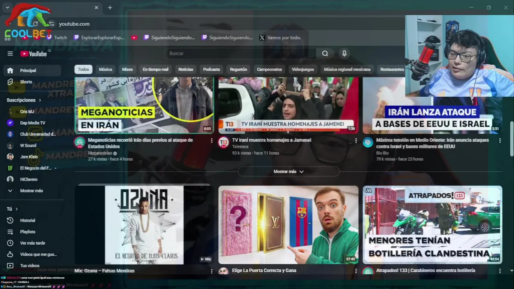Open options for Elige La Puerta video

[356, 271]
